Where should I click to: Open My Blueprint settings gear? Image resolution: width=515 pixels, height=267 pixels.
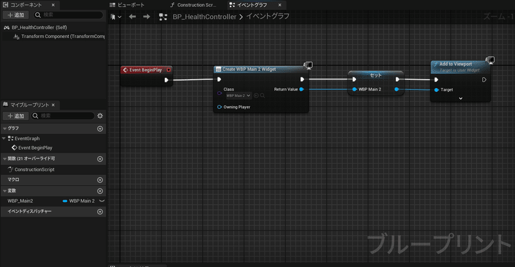[100, 116]
